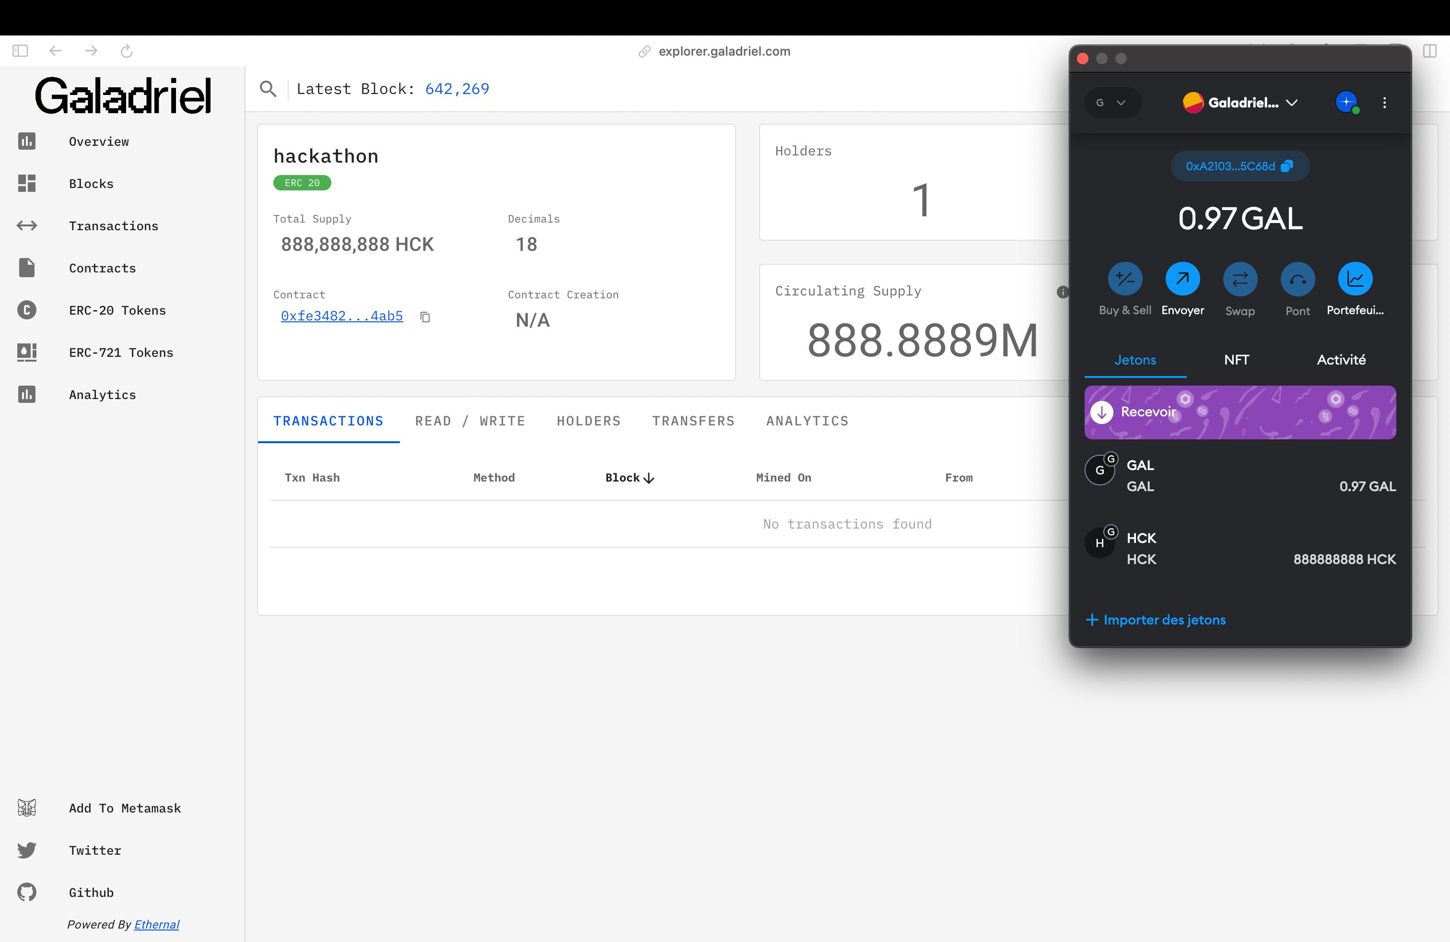The image size is (1450, 942).
Task: Open latest block 642,269 link
Action: [457, 89]
